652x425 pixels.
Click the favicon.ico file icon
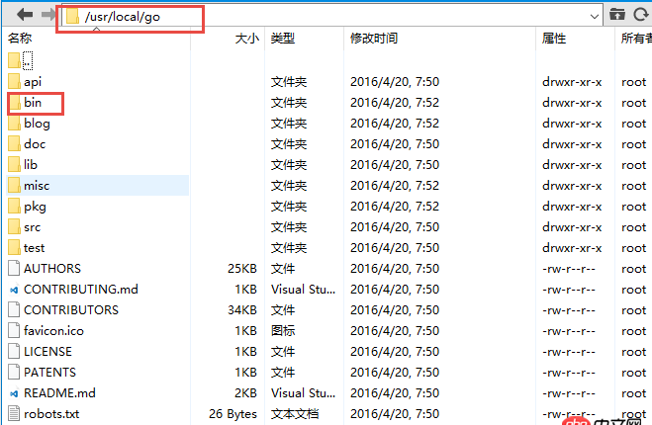pyautogui.click(x=14, y=331)
